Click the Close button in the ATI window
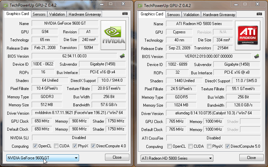The height and width of the screenshot is (167, 268). pyautogui.click(x=251, y=157)
